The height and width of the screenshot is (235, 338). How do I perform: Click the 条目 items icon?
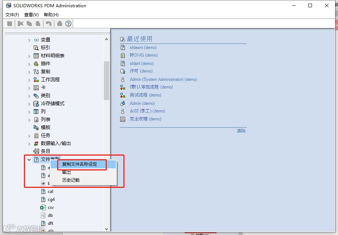click(x=36, y=152)
